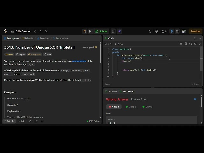Switch to the Description tab

point(11,38)
